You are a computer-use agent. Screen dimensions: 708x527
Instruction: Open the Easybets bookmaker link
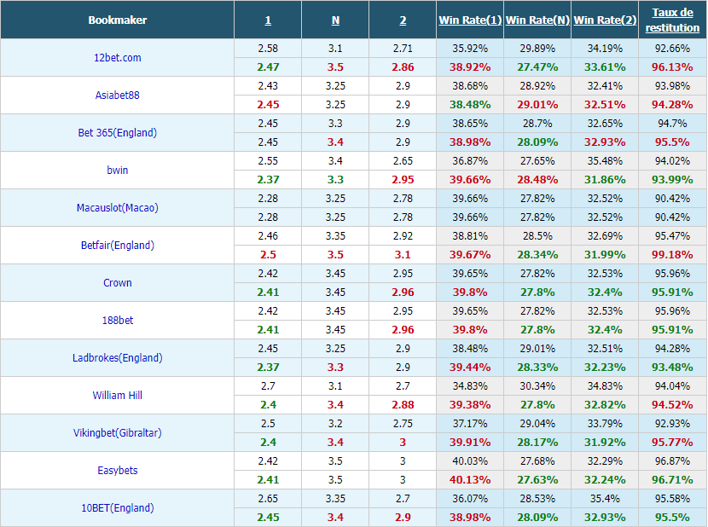(118, 470)
